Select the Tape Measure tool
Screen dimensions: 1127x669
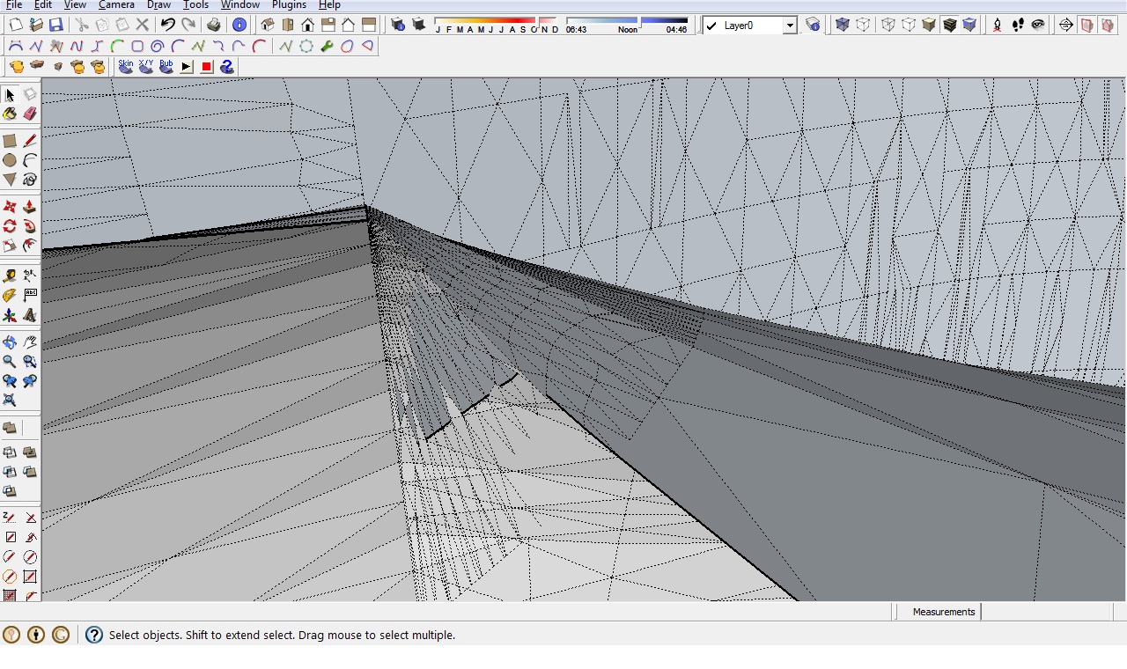coord(10,276)
